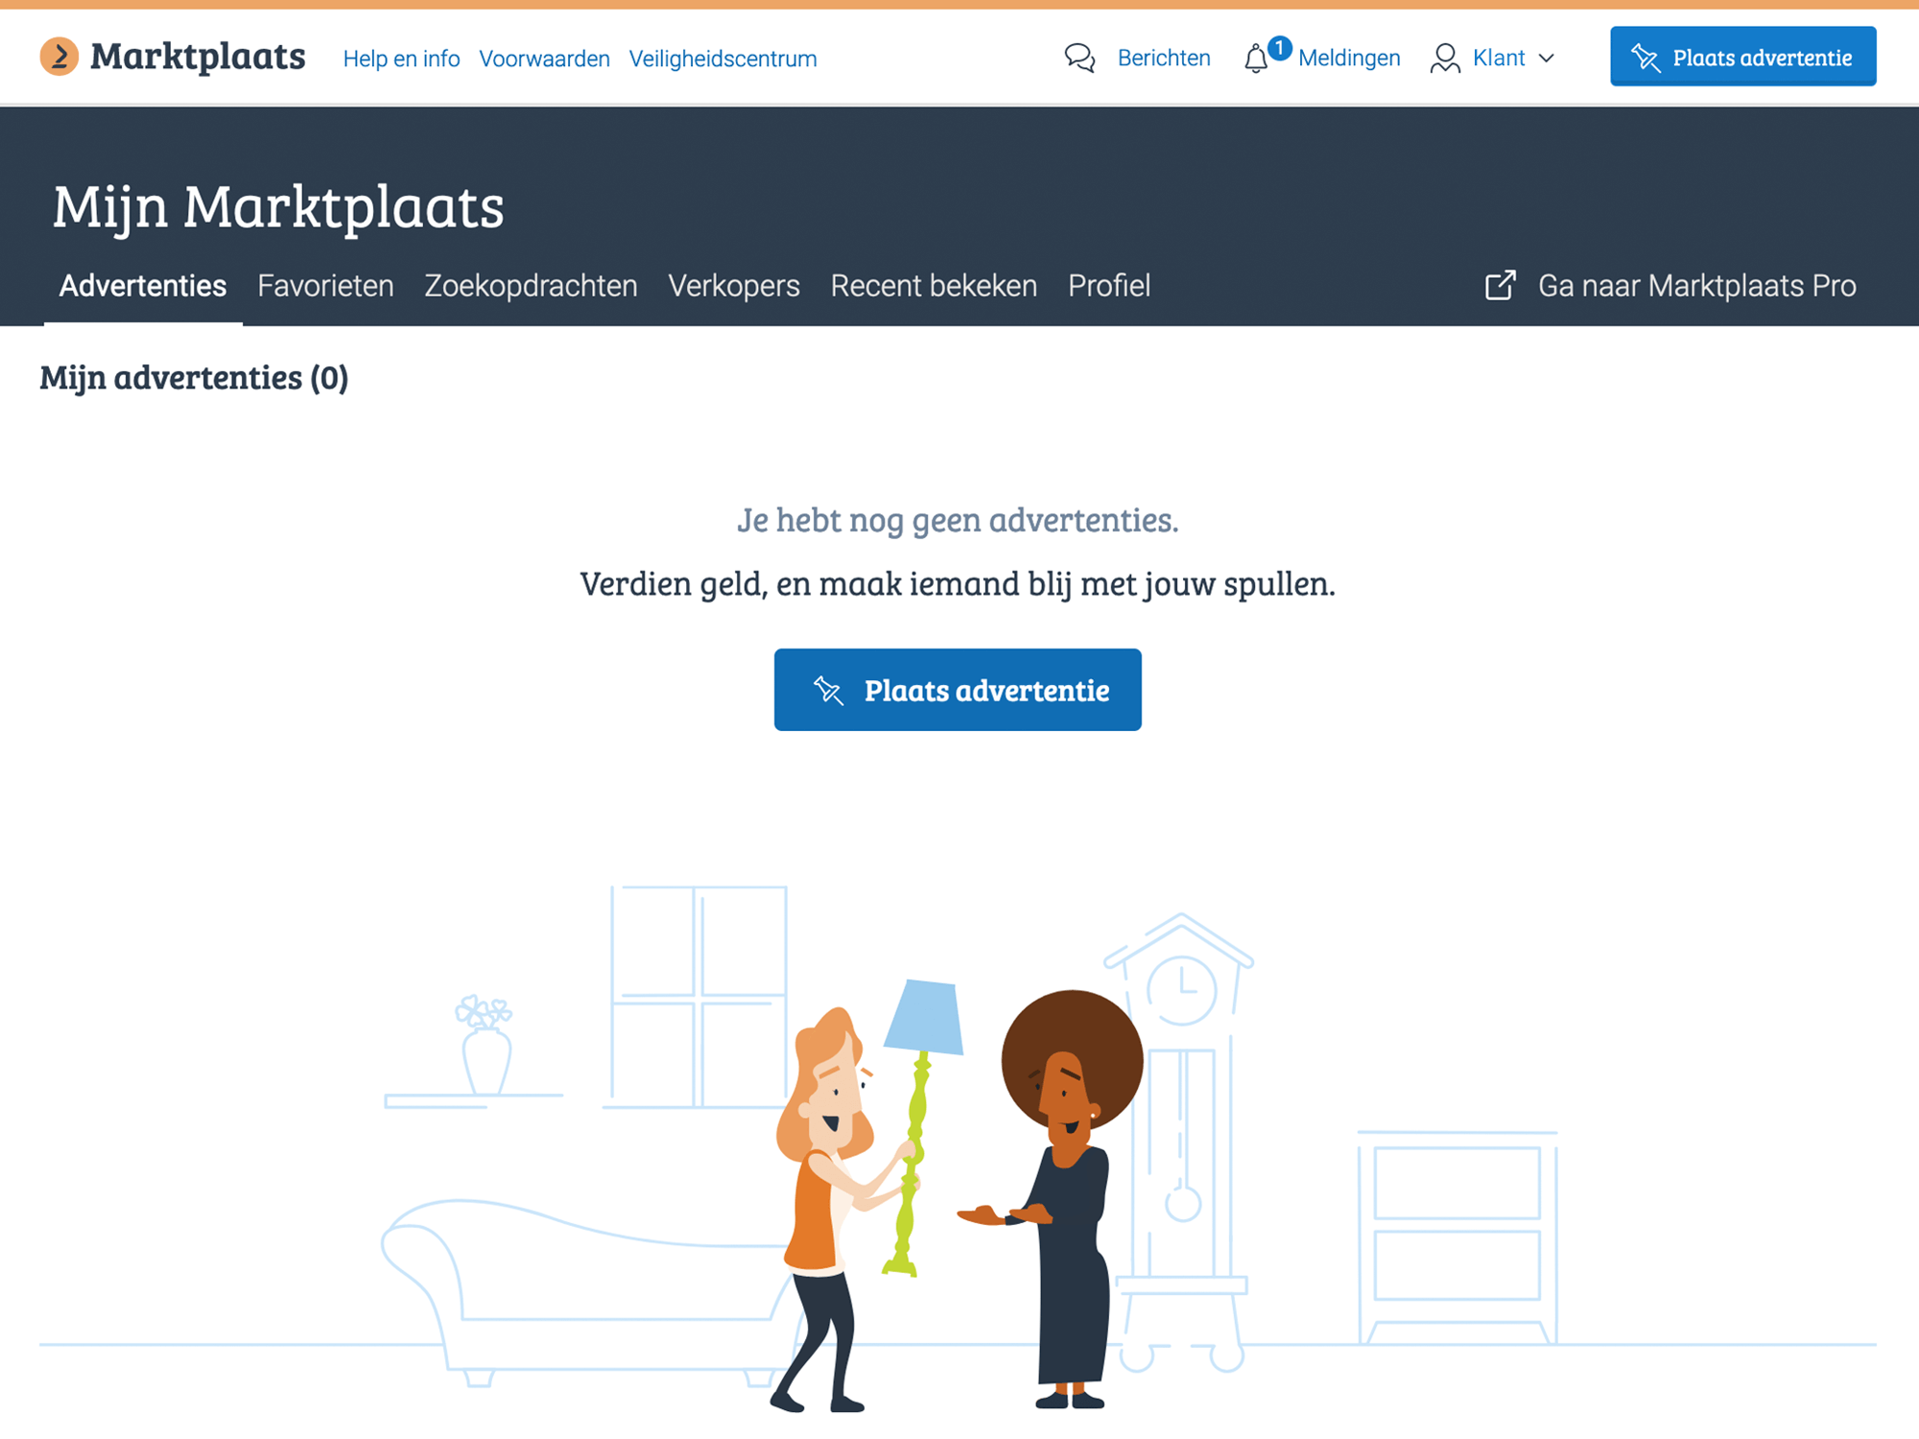
Task: Click the external link icon for Marktplaats Pro
Action: coord(1501,285)
